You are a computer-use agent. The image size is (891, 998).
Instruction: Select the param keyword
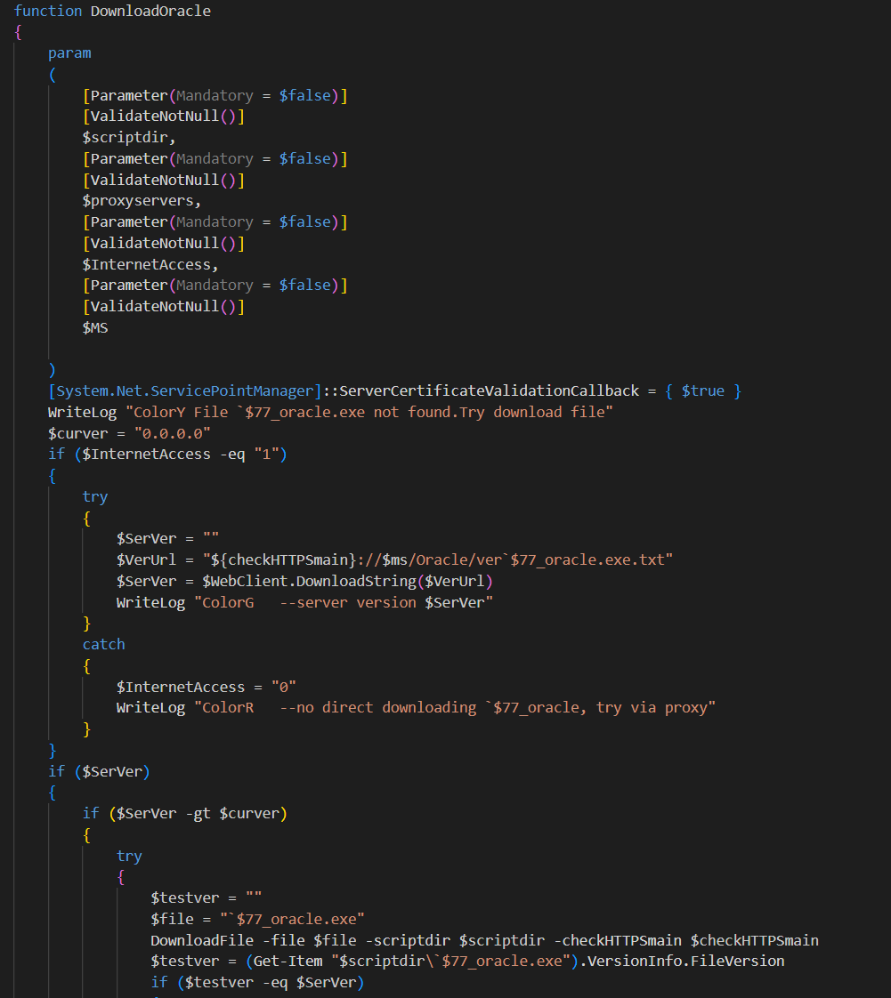(69, 52)
